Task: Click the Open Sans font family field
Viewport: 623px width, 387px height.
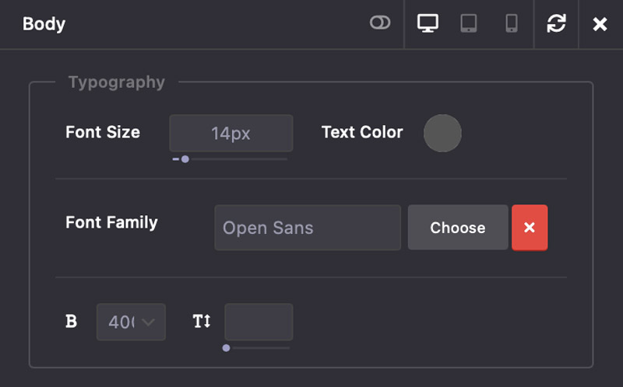Action: pos(308,228)
